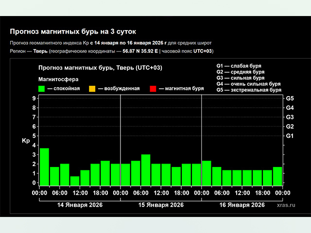Click the Kp 3 bar at 06:00 on 15 января

coord(146,170)
